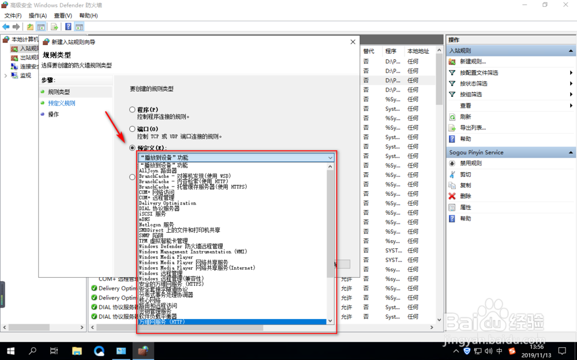Viewport: 577px width, 360px height.
Task: Click the 按状态筛选 funnel icon
Action: pyautogui.click(x=452, y=84)
